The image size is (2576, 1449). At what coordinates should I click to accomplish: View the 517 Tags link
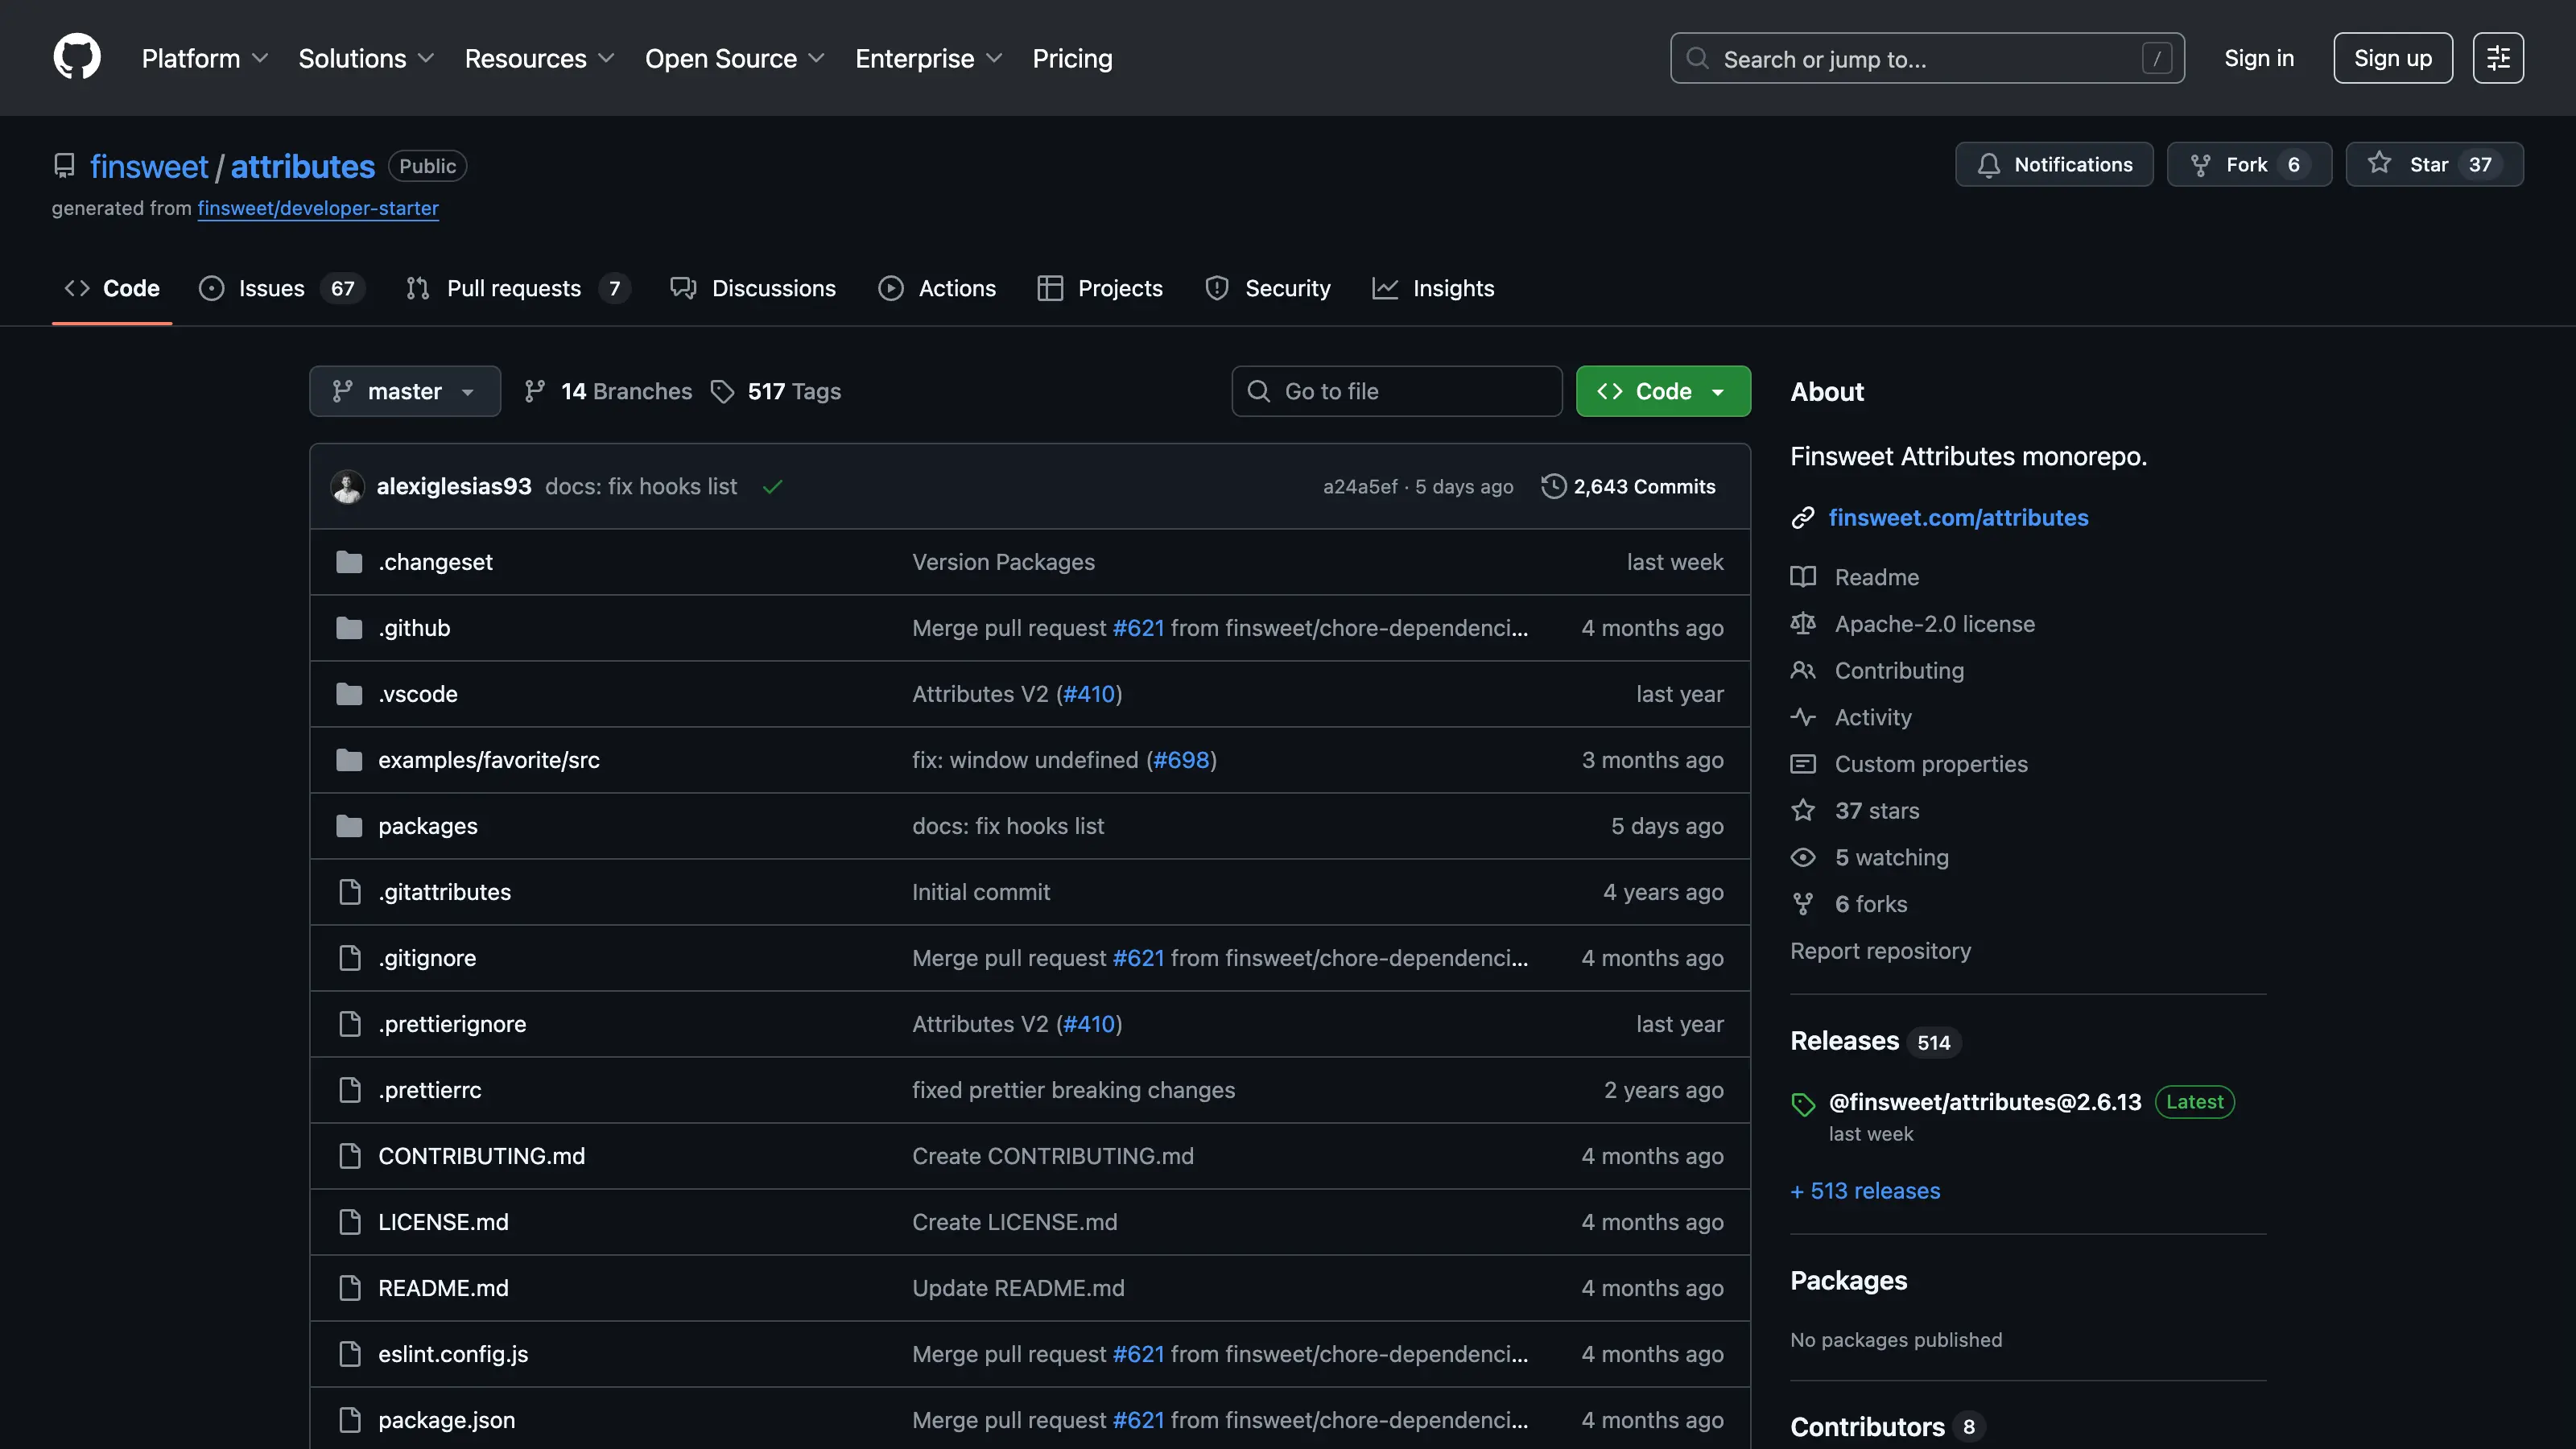click(776, 391)
